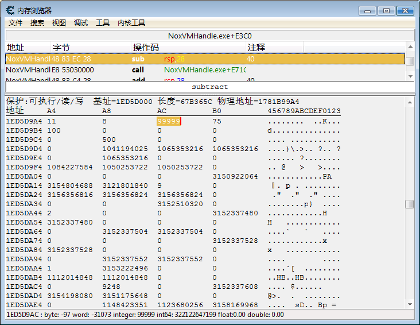This screenshot has width=420, height=325.
Task: Click the 字节 column header
Action: click(91, 48)
